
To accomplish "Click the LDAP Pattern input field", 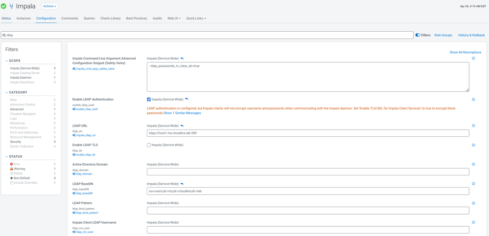I will point(308,211).
